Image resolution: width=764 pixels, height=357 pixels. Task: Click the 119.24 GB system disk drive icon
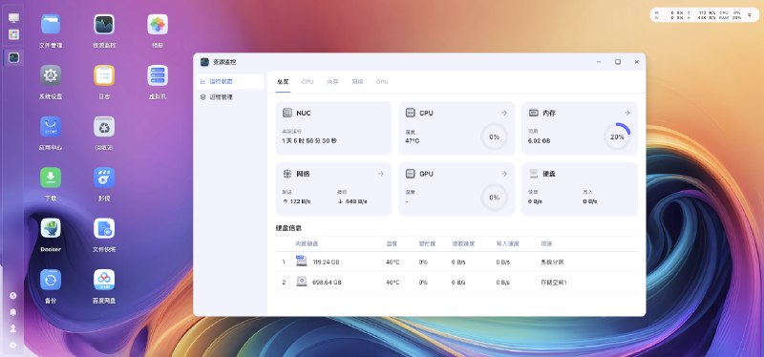tap(302, 261)
